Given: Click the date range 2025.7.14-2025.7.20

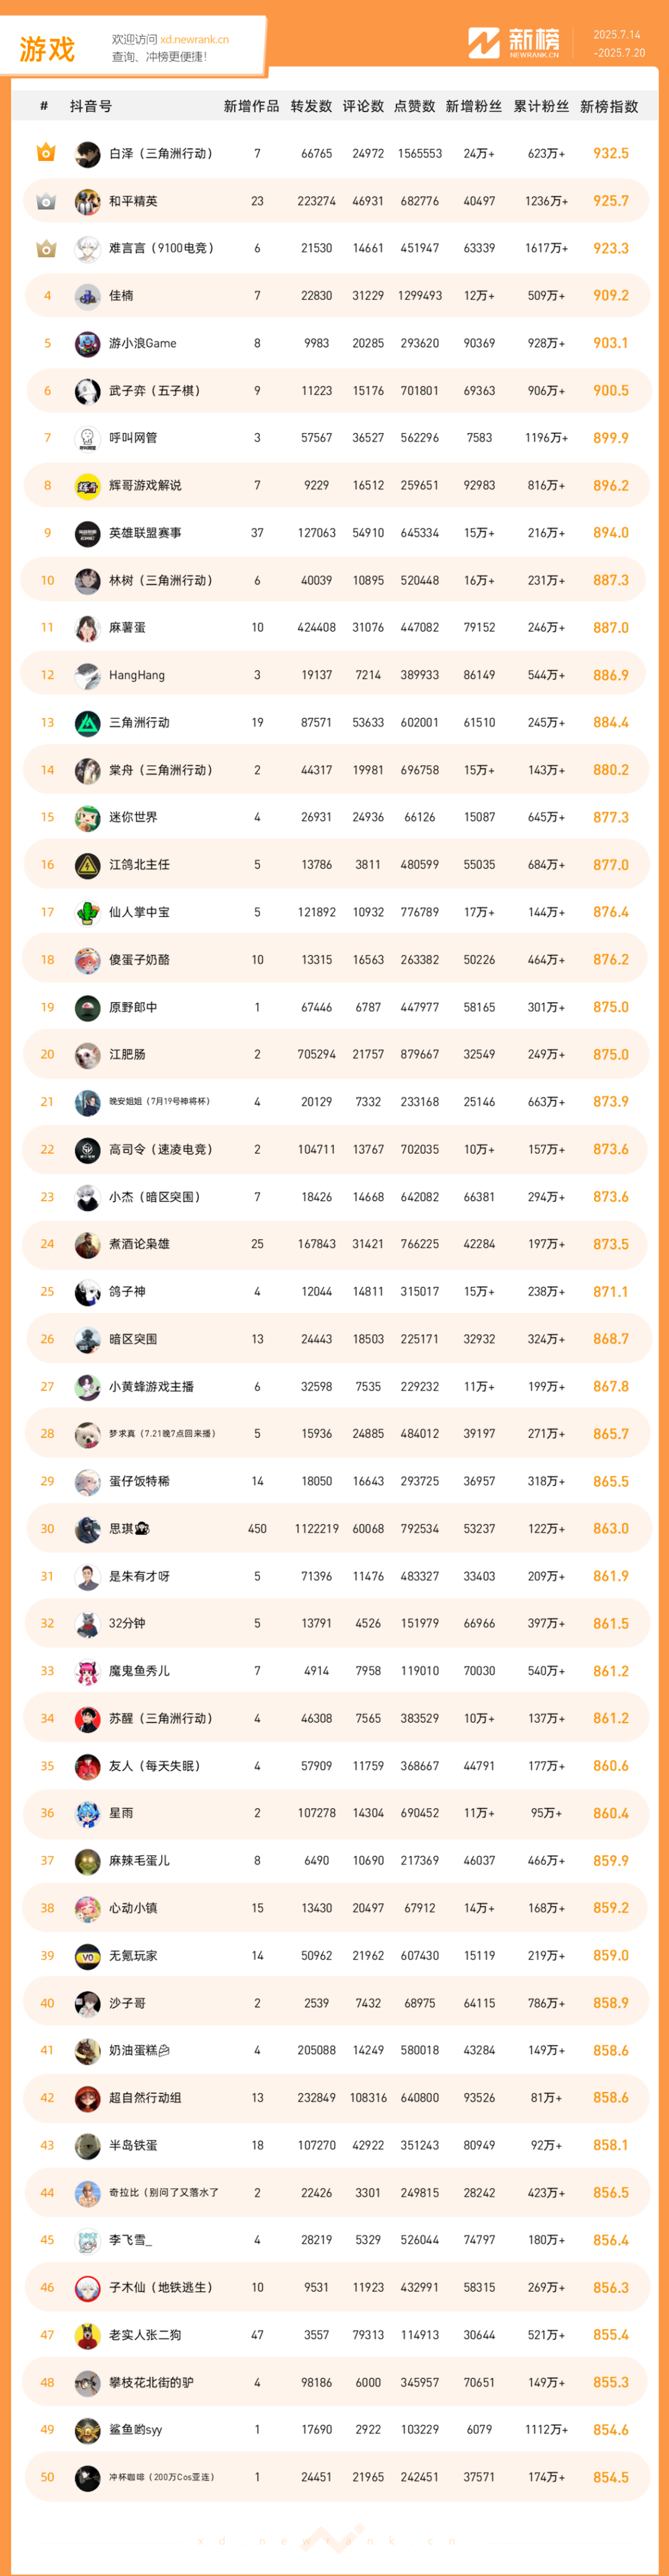Looking at the screenshot, I should (x=618, y=44).
